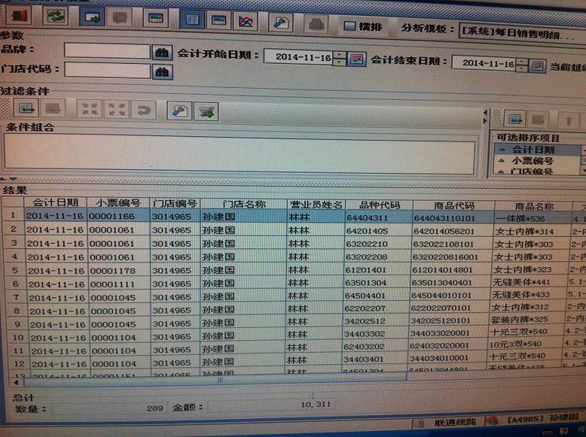The image size is (586, 437).
Task: Click the 门店名称 column header
Action: point(243,204)
